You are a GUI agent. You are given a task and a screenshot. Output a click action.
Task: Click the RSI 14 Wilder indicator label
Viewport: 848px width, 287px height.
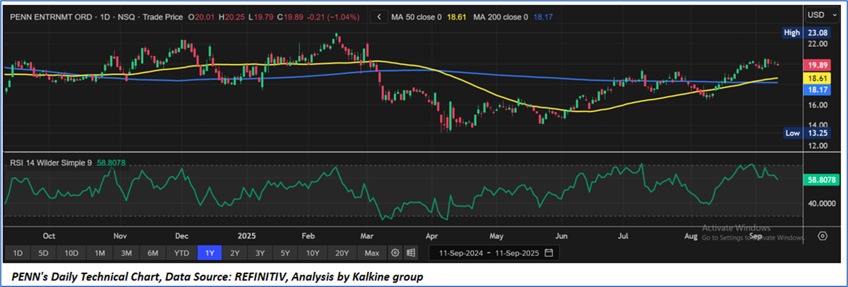coord(51,163)
